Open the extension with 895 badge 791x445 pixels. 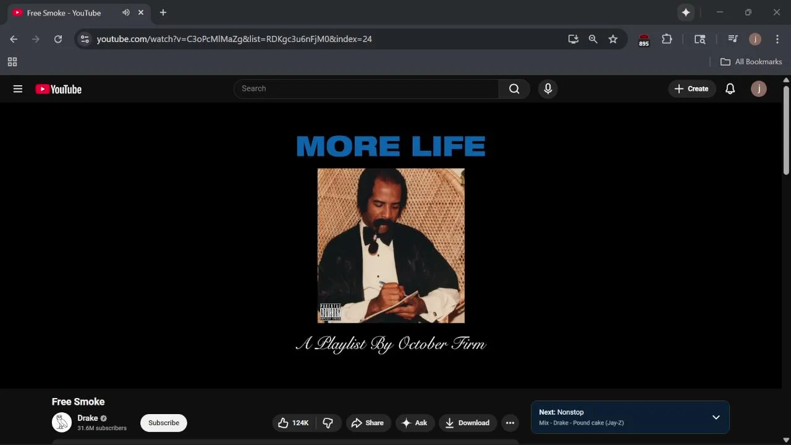644,40
